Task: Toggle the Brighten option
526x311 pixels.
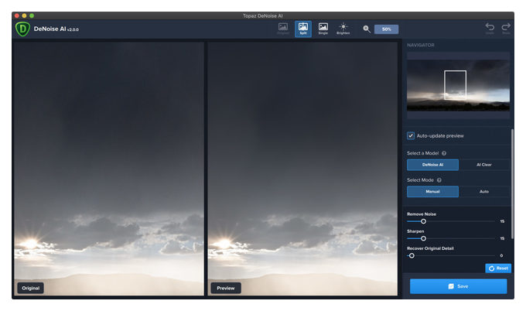Action: pos(343,29)
